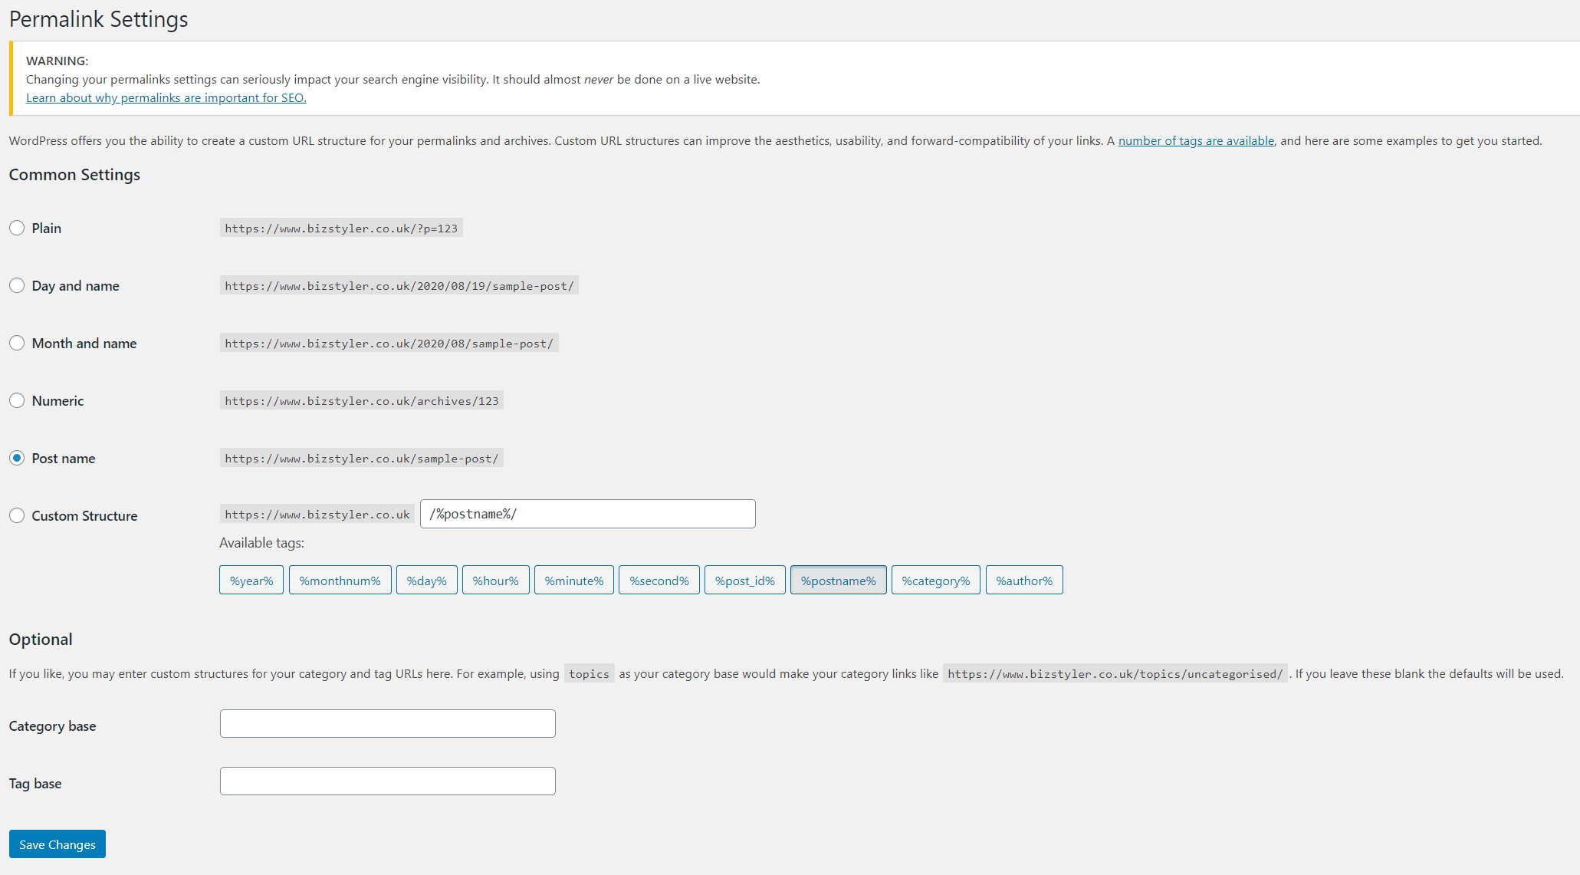Select the %post_id% available tag
Image resolution: width=1580 pixels, height=875 pixels.
[744, 581]
